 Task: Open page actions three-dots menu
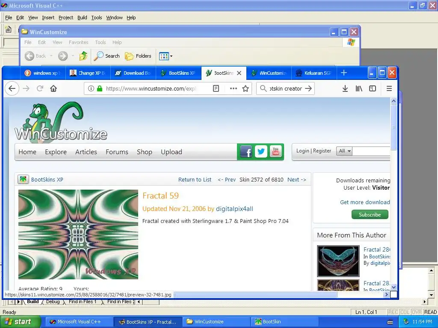point(233,89)
